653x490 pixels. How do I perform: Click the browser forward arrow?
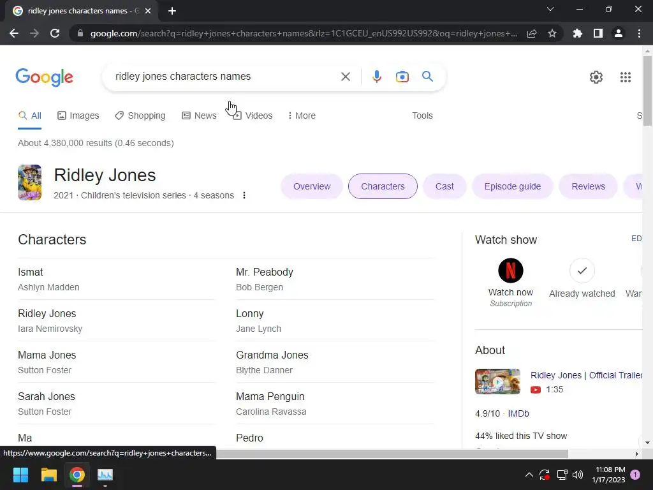click(x=34, y=33)
